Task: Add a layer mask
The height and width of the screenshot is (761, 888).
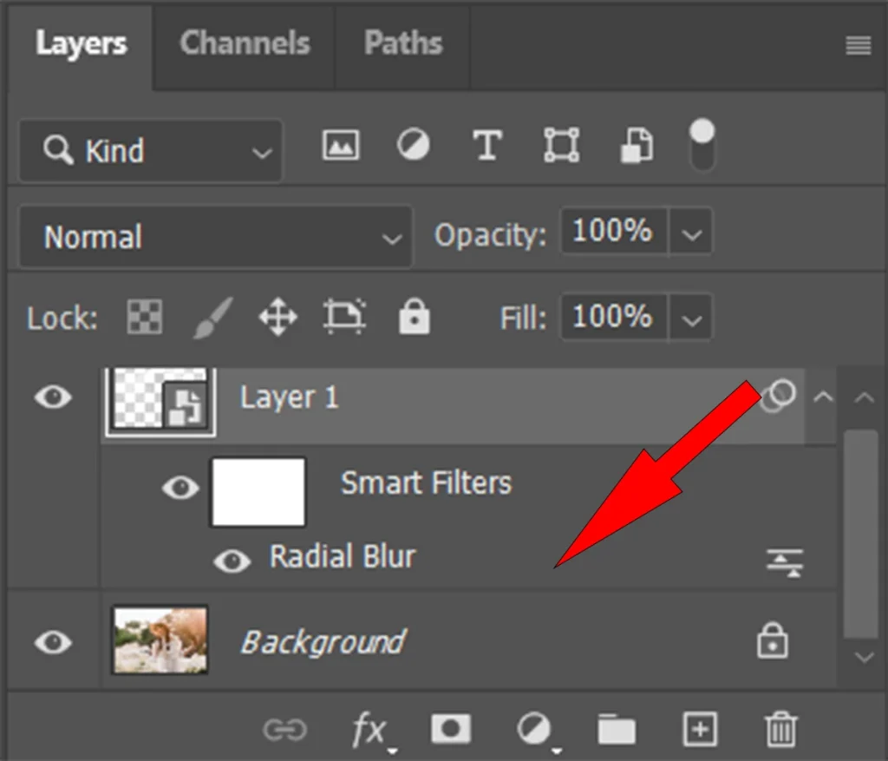Action: click(451, 729)
